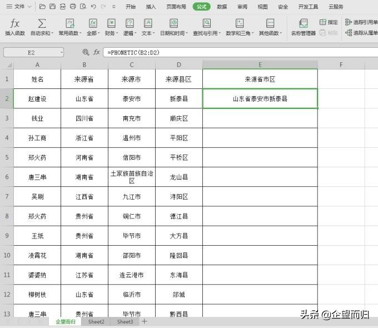Switch to the Developer Tools (开发工具) tab

coord(308,7)
